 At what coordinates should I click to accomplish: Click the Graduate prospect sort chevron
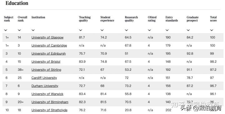click(188, 30)
